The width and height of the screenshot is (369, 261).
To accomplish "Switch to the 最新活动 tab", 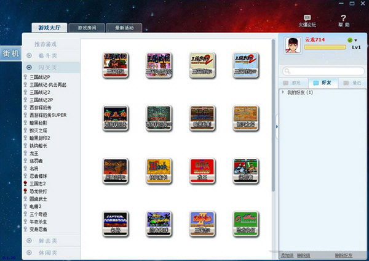I will [x=124, y=28].
